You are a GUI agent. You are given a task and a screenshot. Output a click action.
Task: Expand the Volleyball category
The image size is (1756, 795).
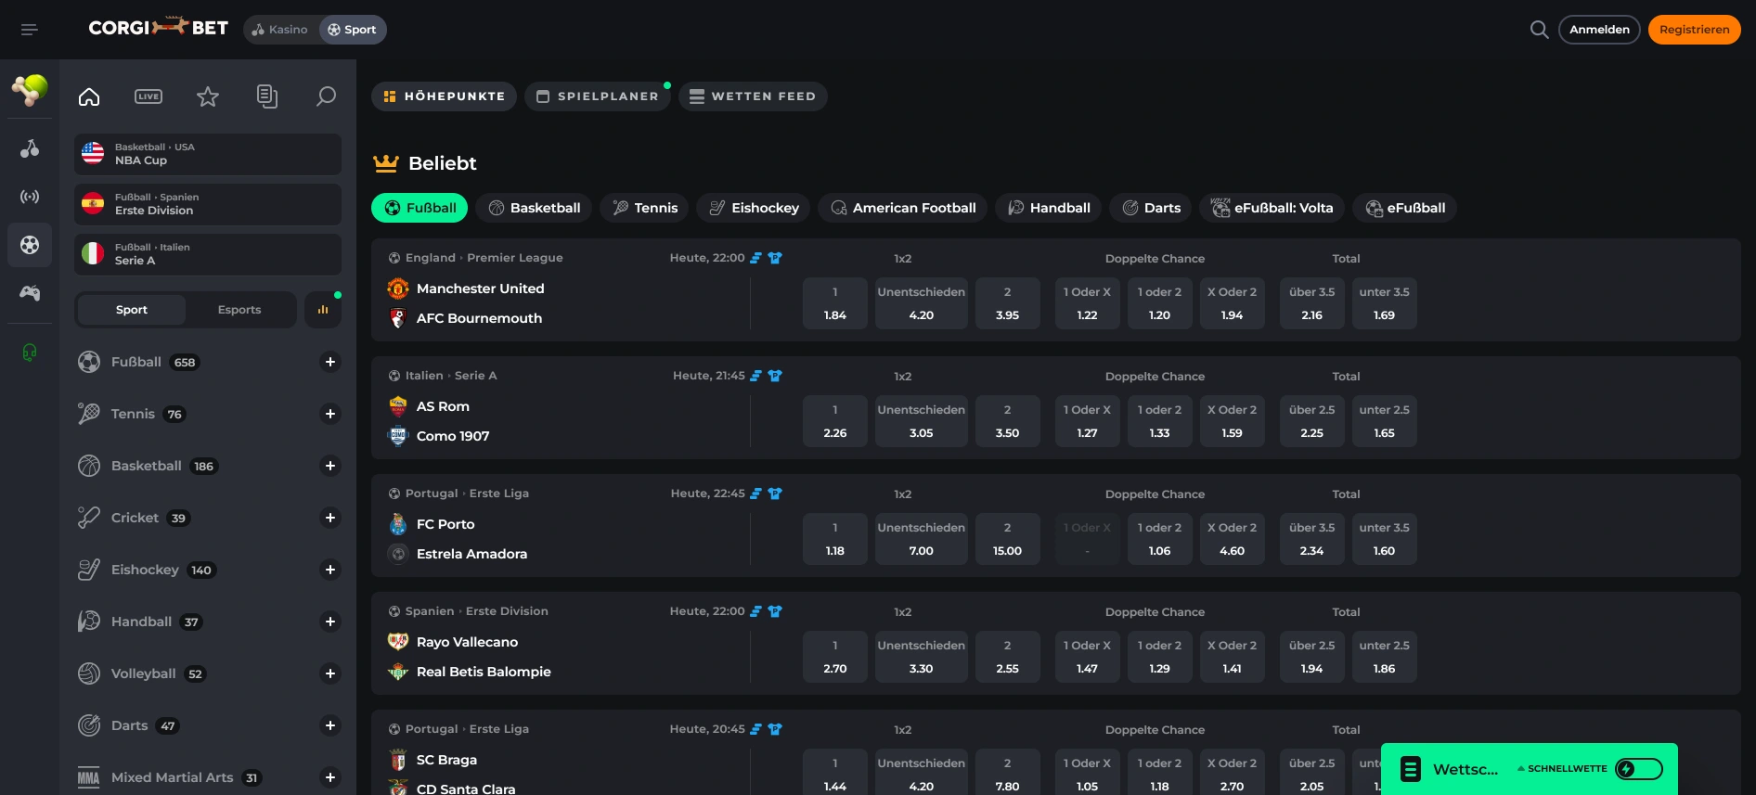(329, 673)
